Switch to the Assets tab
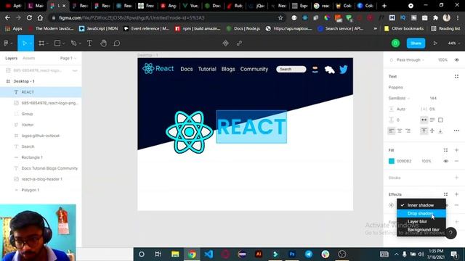This screenshot has width=465, height=261. (x=29, y=58)
